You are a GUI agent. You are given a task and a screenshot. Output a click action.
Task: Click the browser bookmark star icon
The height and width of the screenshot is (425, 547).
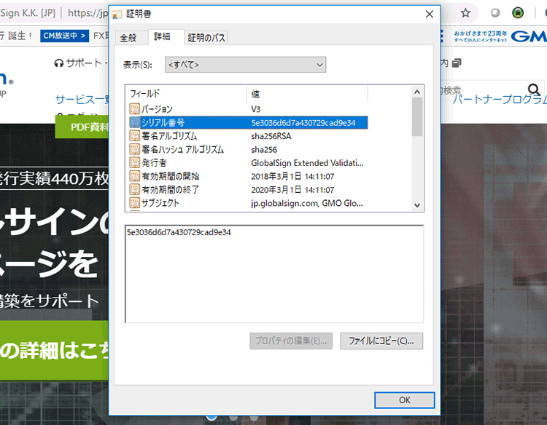pos(465,13)
